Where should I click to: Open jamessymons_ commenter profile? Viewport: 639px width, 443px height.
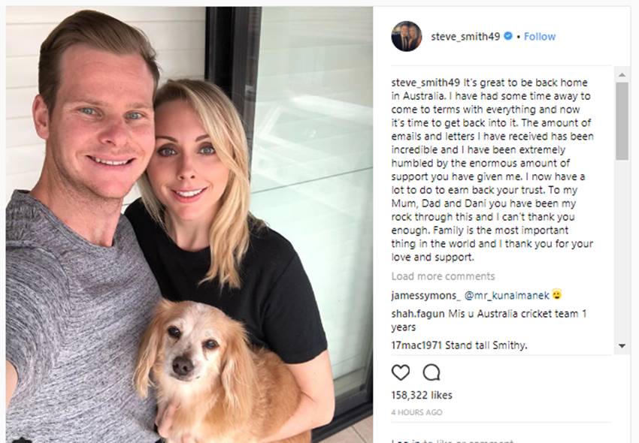pos(425,296)
